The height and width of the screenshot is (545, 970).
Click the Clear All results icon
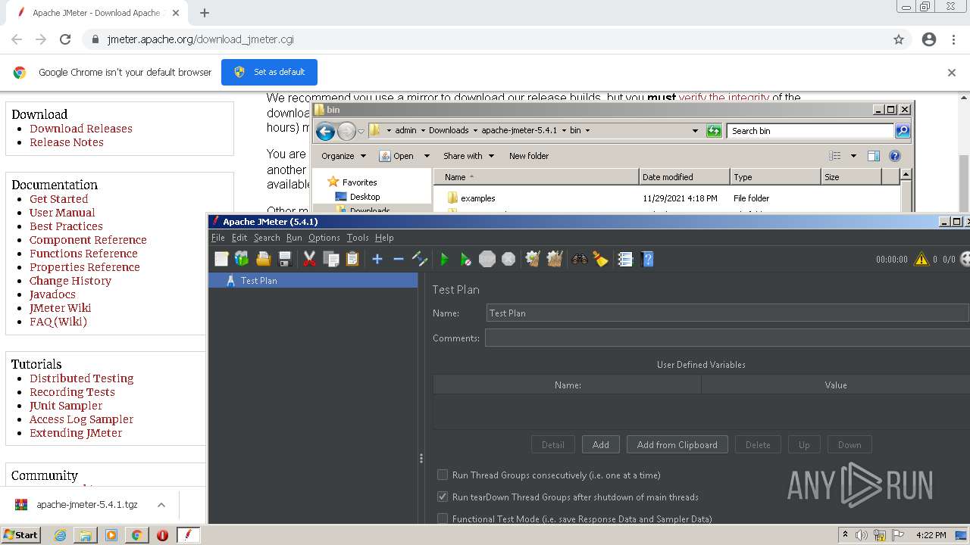(555, 259)
